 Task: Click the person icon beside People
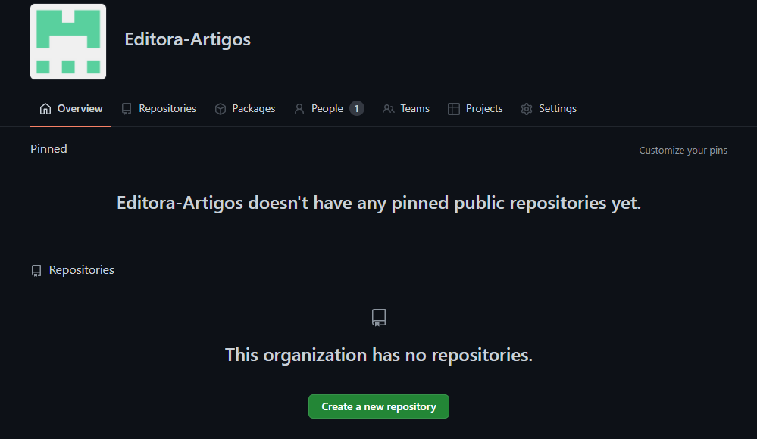[x=299, y=109]
